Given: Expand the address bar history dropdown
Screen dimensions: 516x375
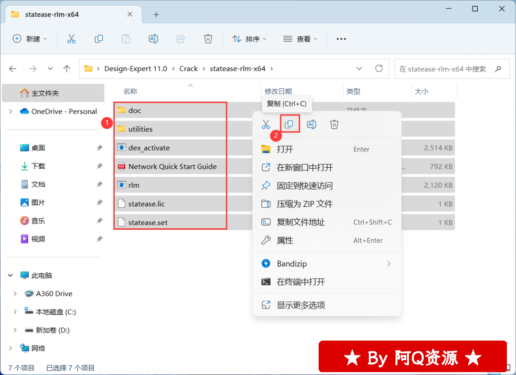Looking at the screenshot, I should [359, 69].
